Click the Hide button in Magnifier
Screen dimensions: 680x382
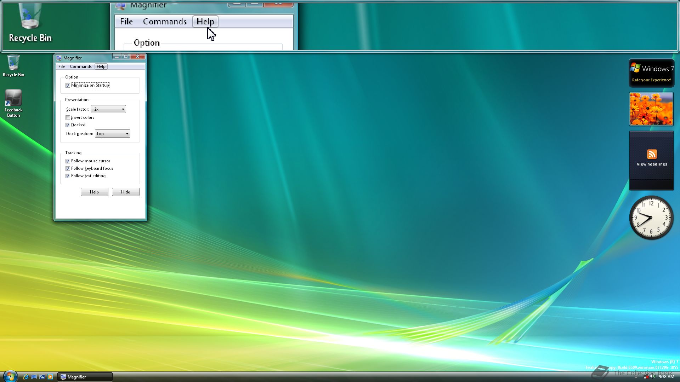[x=126, y=192]
